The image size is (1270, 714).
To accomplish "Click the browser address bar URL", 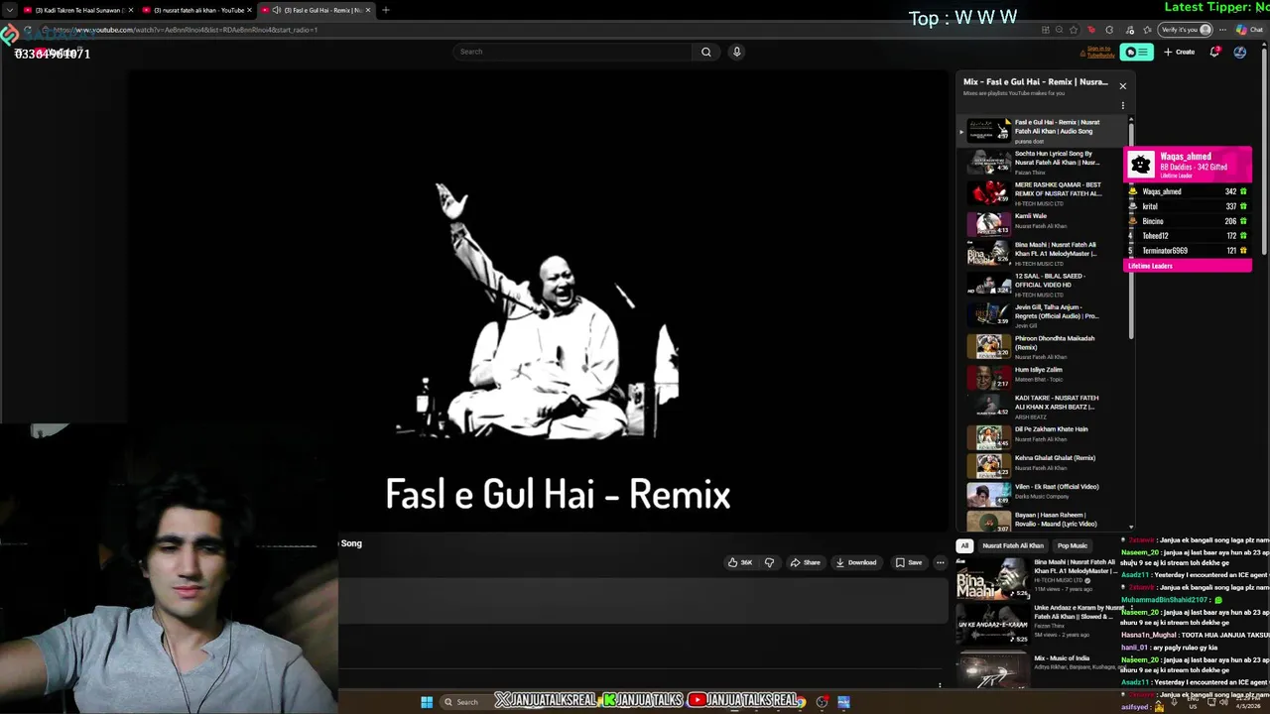I will [x=187, y=30].
